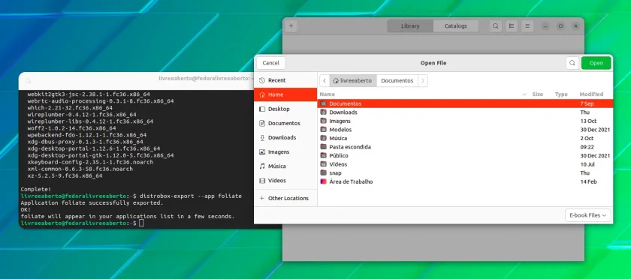This screenshot has width=631, height=279.
Task: Click the search icon in Open File dialog
Action: tap(572, 63)
